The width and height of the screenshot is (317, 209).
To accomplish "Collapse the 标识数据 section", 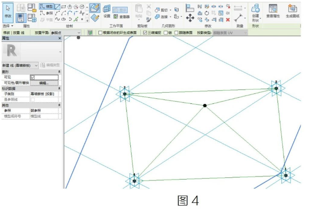I will click(59, 88).
